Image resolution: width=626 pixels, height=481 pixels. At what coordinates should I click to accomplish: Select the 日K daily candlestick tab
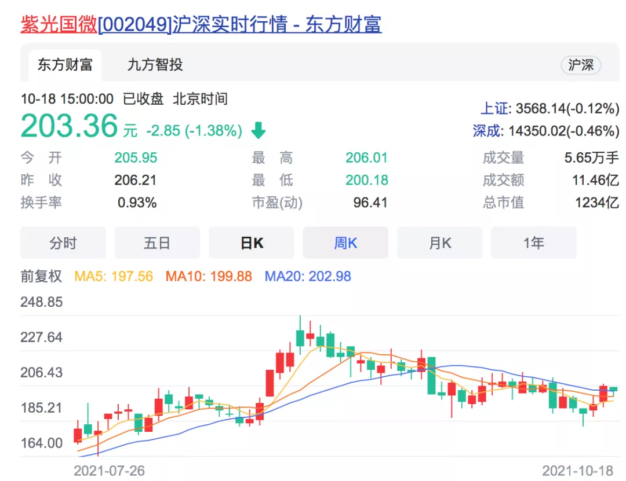click(x=252, y=243)
